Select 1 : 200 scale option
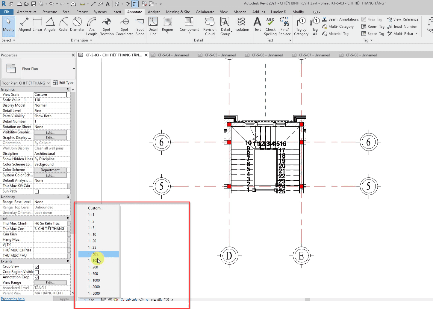 (x=99, y=267)
